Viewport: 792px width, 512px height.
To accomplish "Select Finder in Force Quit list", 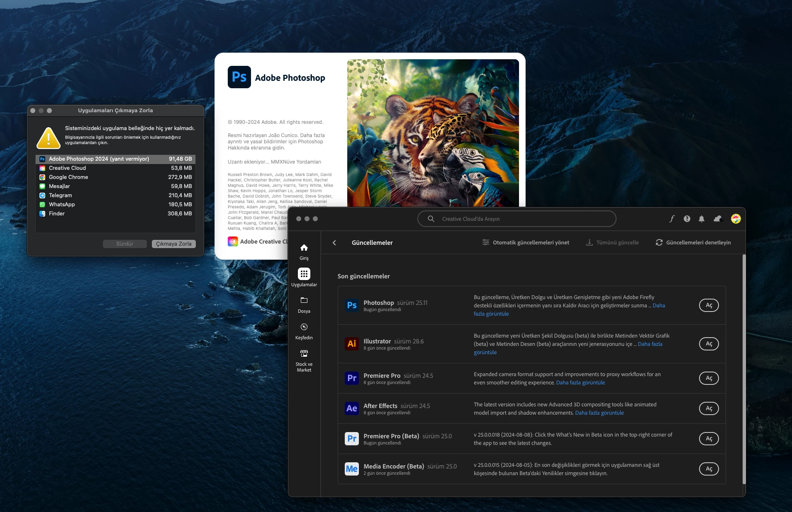I will pos(115,214).
